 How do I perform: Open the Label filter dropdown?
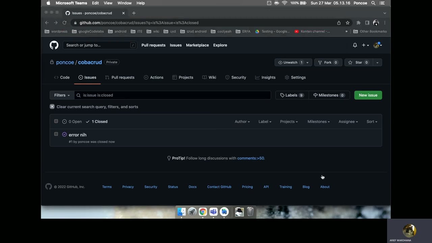click(x=265, y=122)
